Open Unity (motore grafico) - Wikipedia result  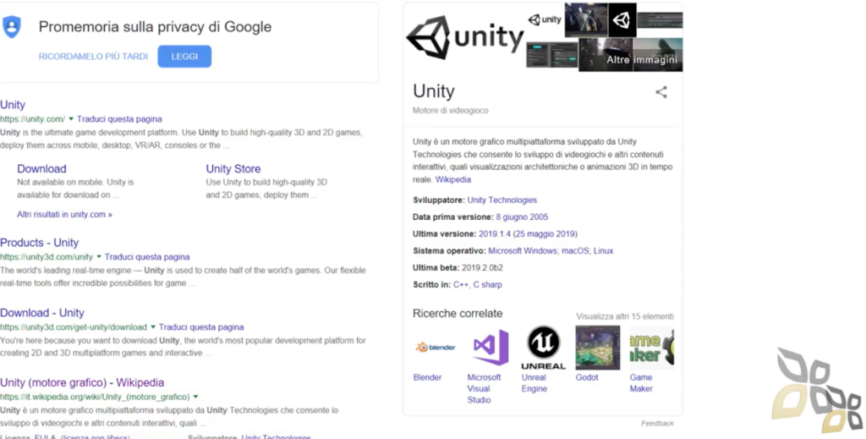pyautogui.click(x=82, y=382)
